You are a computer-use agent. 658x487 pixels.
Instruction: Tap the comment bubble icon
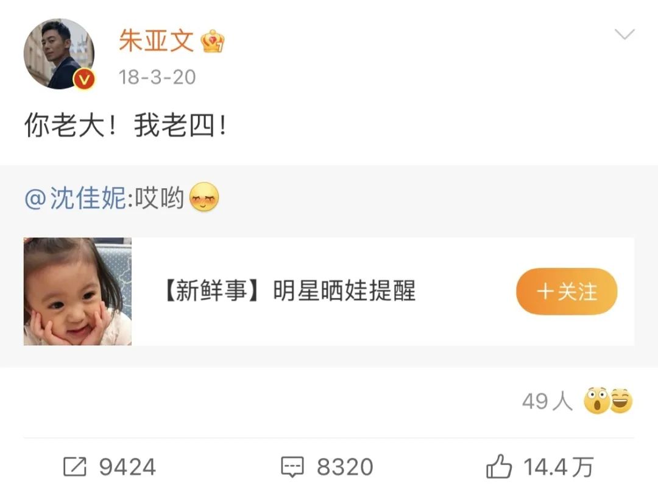pyautogui.click(x=292, y=467)
